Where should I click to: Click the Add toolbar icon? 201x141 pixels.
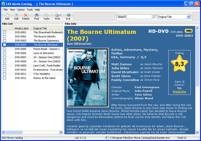(x=7, y=15)
